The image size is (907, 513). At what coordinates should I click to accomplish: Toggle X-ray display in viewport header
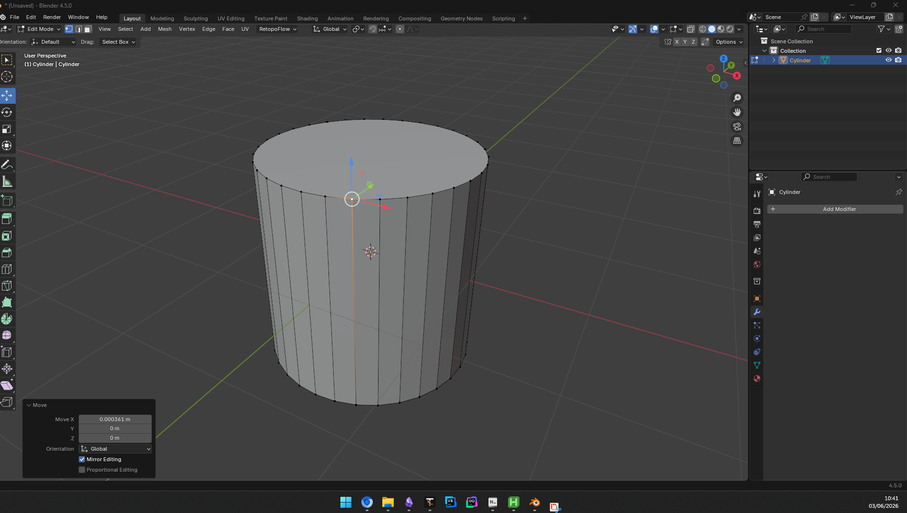click(x=691, y=29)
